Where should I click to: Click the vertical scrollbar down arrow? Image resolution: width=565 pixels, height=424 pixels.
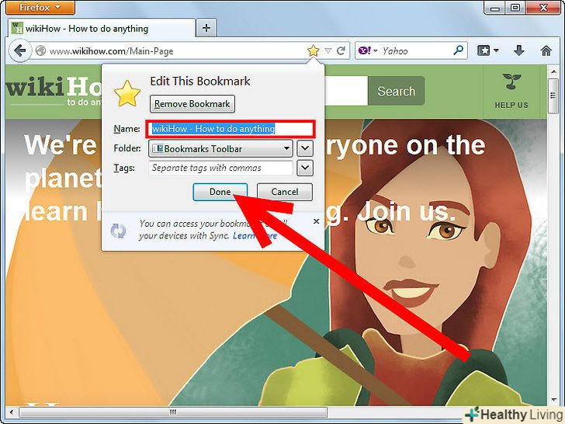(553, 400)
